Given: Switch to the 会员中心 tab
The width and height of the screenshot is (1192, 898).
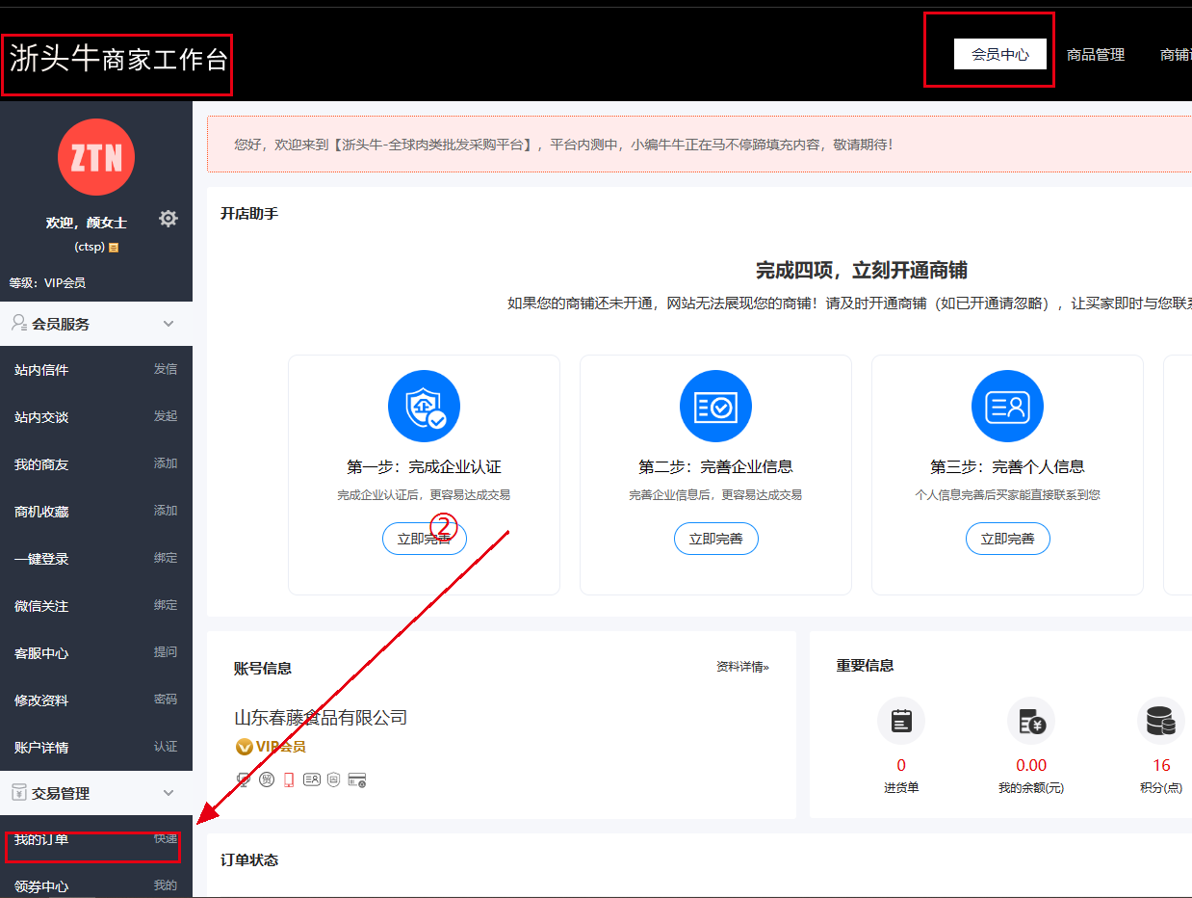Looking at the screenshot, I should tap(999, 55).
